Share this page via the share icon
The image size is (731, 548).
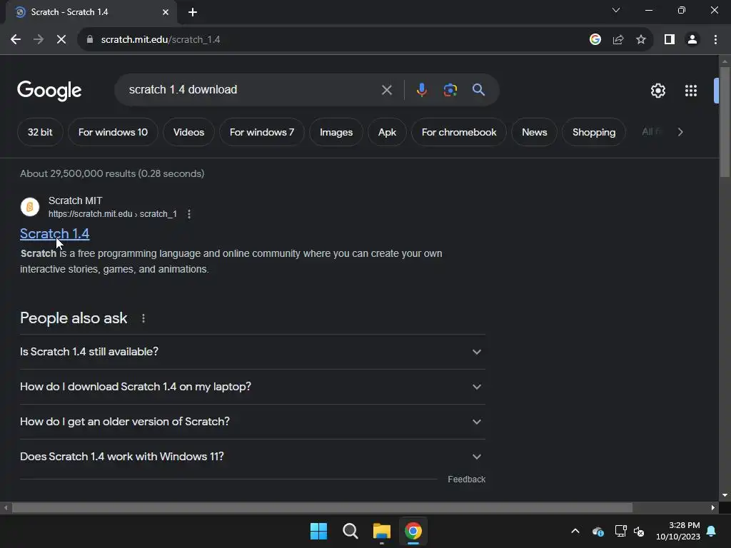tap(618, 40)
